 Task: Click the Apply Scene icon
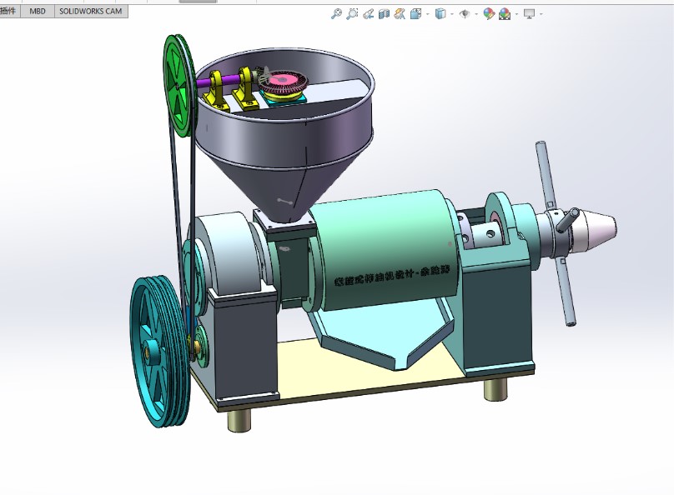(x=505, y=14)
